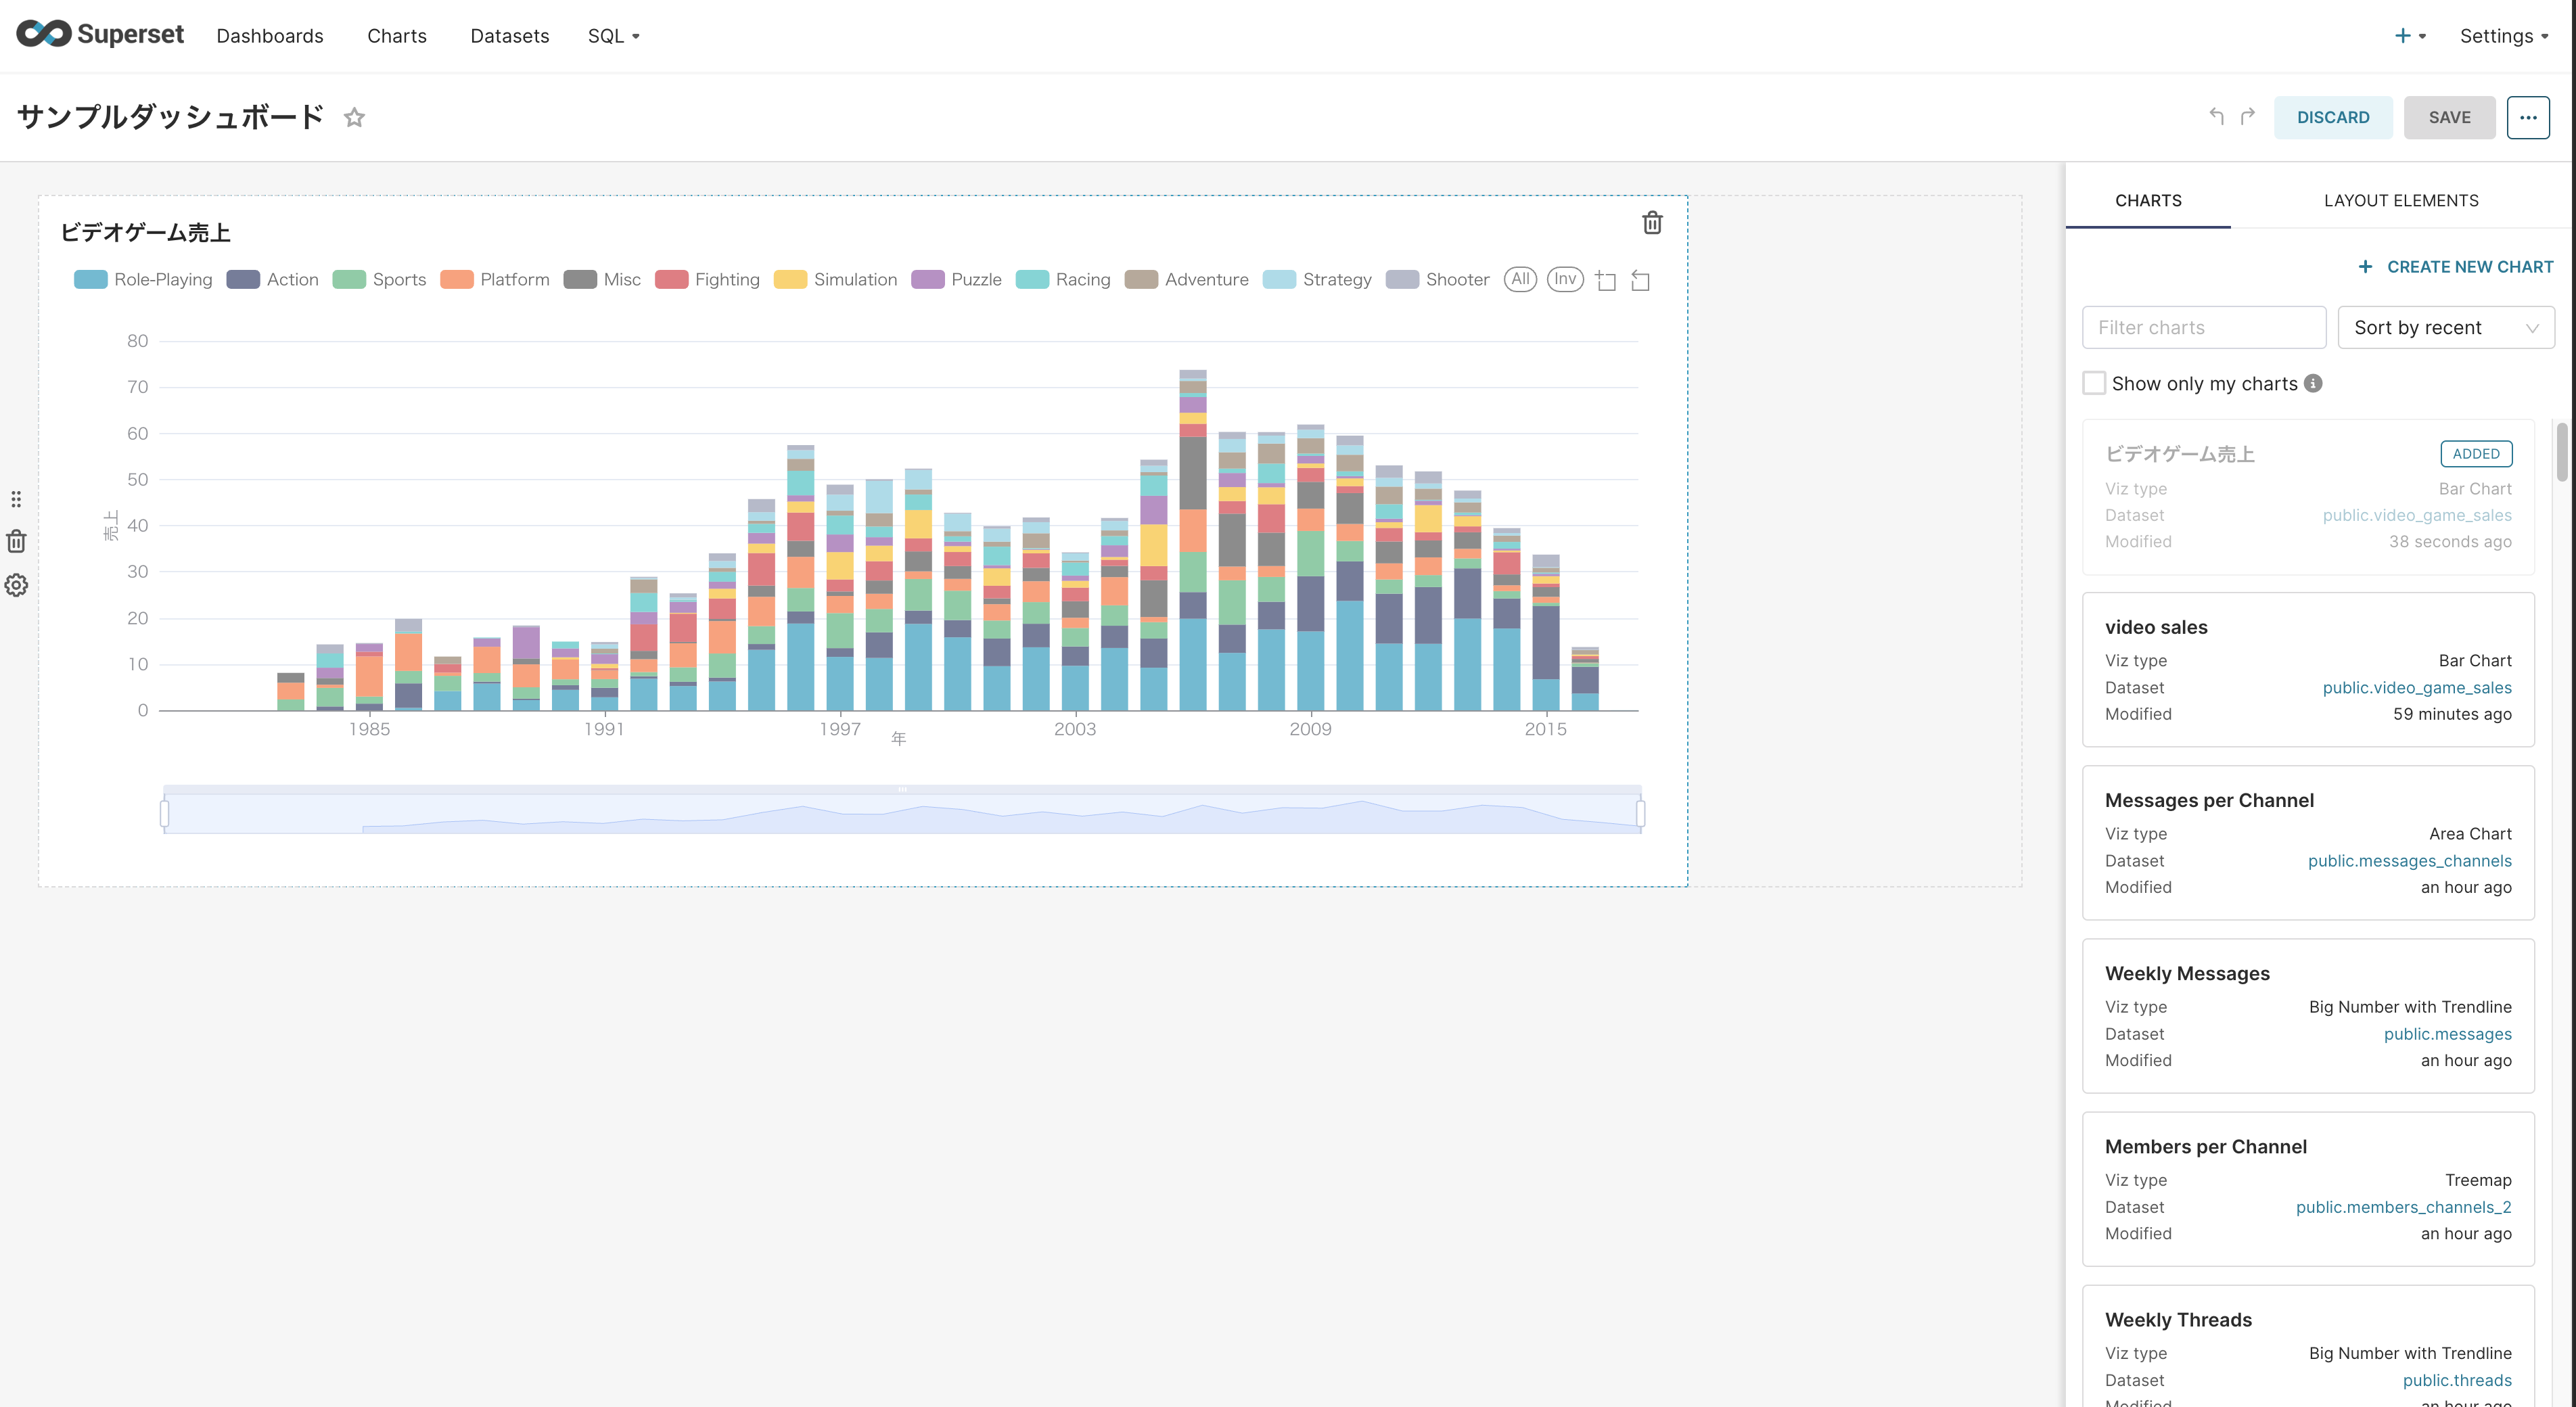Select the Weekly Messages chart card

pyautogui.click(x=2308, y=1015)
